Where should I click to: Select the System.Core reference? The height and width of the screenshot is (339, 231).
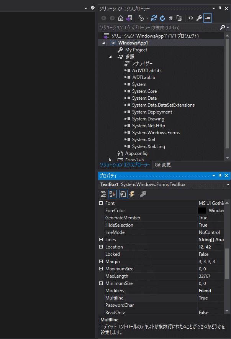(144, 91)
